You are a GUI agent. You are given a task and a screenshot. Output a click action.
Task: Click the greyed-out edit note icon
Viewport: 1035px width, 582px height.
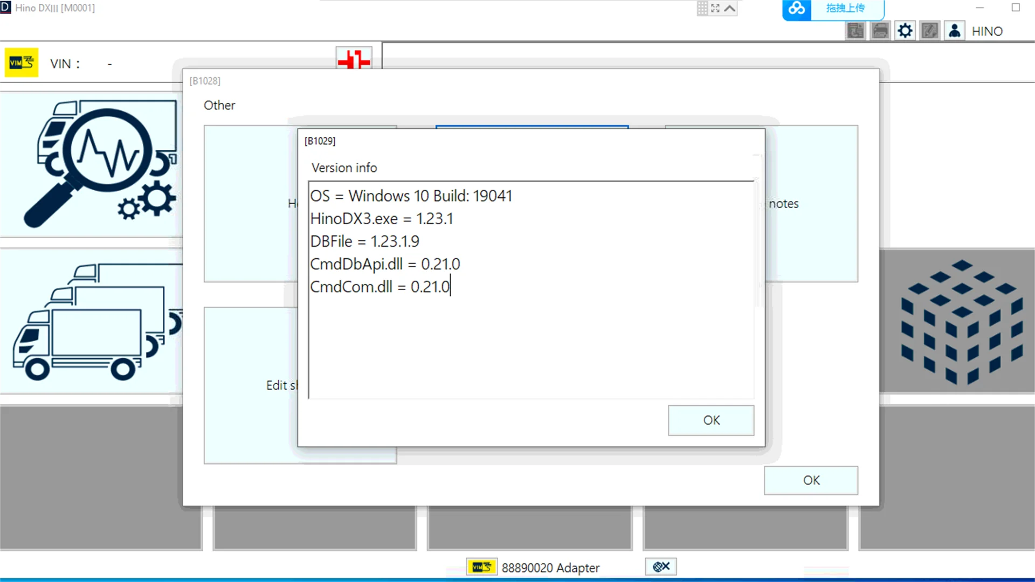click(x=930, y=31)
